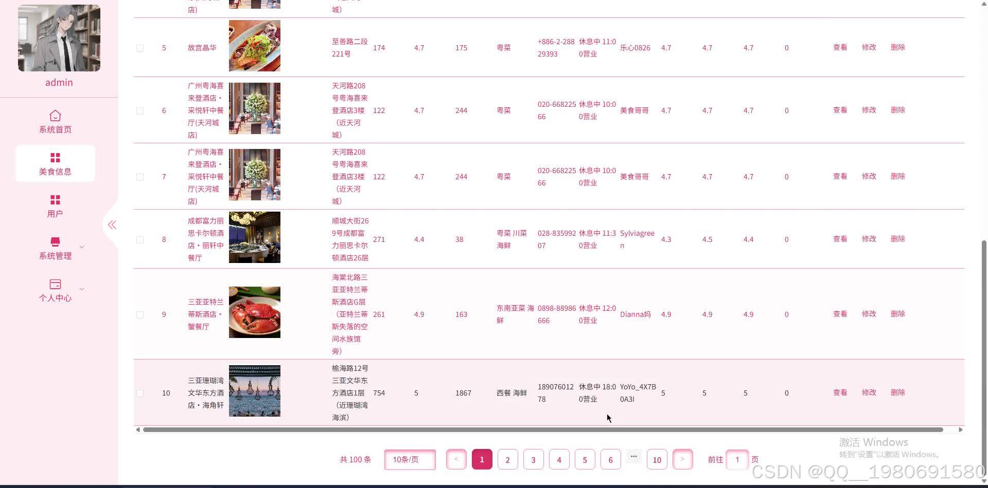Click 查看 for row 7
The image size is (988, 488).
click(x=840, y=176)
